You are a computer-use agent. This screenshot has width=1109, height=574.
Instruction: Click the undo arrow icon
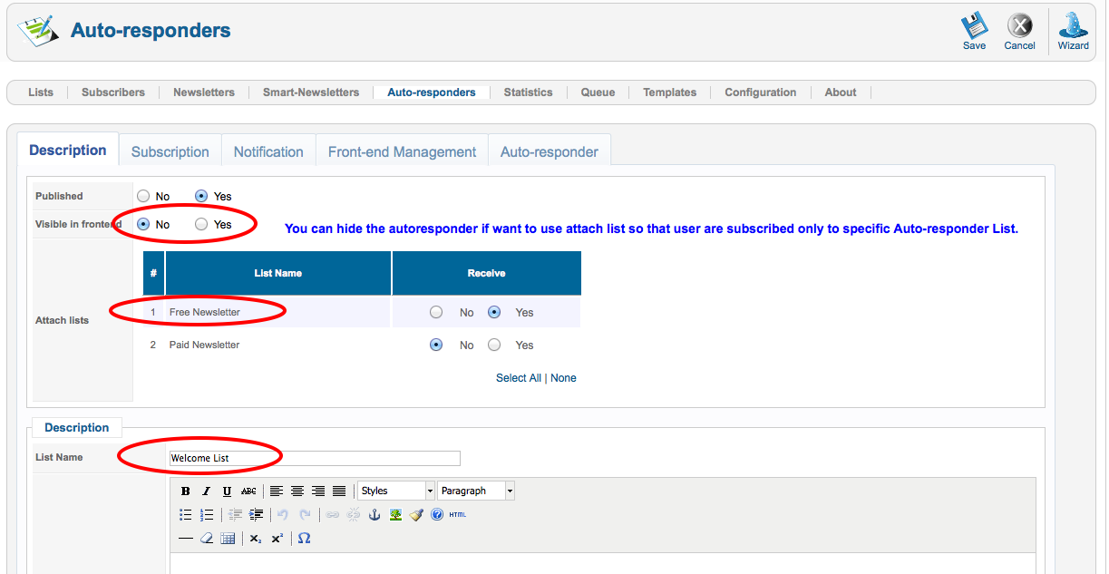[x=284, y=514]
